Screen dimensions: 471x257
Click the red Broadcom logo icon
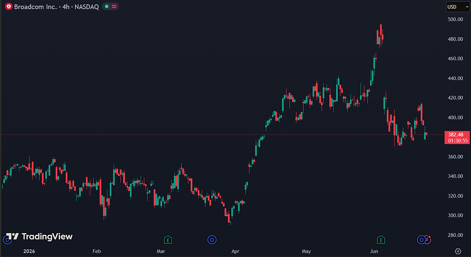(x=9, y=7)
